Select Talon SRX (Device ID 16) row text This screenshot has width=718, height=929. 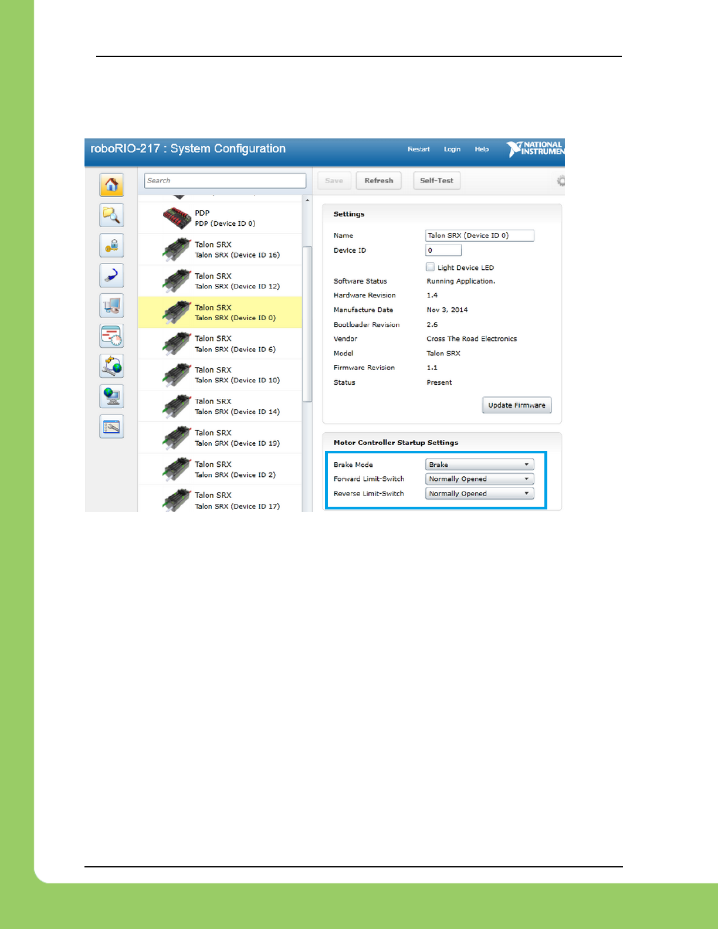tap(238, 255)
